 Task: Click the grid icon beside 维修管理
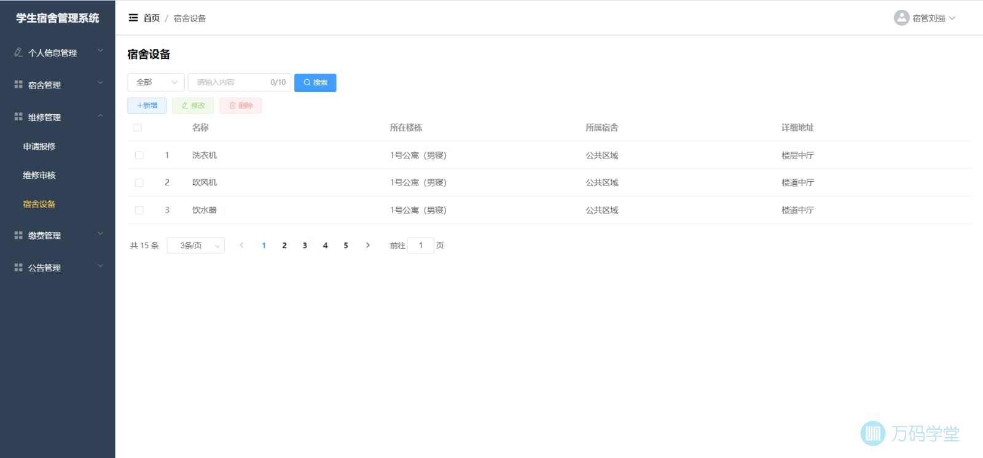pos(18,116)
